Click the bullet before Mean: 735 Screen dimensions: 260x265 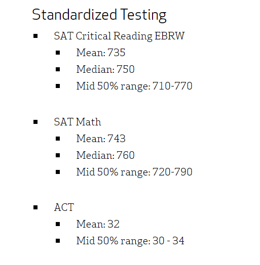click(58, 53)
